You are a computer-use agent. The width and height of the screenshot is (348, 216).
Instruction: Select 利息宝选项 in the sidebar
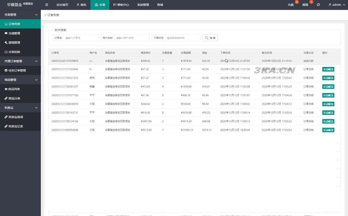[20, 117]
